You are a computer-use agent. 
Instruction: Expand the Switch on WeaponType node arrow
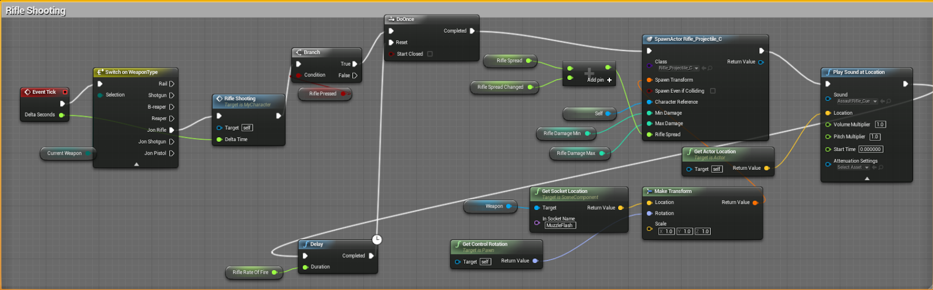[x=136, y=165]
